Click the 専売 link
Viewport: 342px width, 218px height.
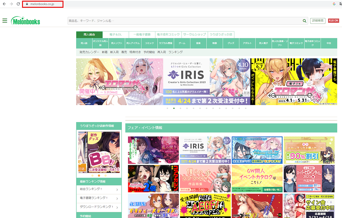[x=124, y=52]
